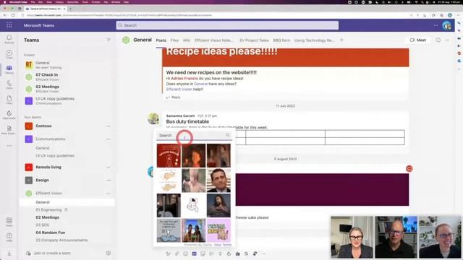Click the Adrian Francis mention
Viewport: 463px width, 260px height.
point(184,79)
